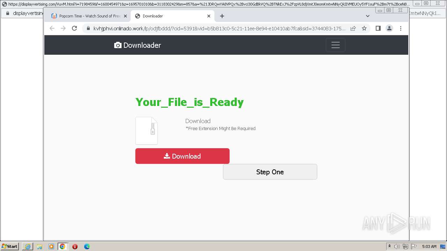Click the Downloader brand link
Viewport: 447px width, 251px height.
pyautogui.click(x=138, y=45)
